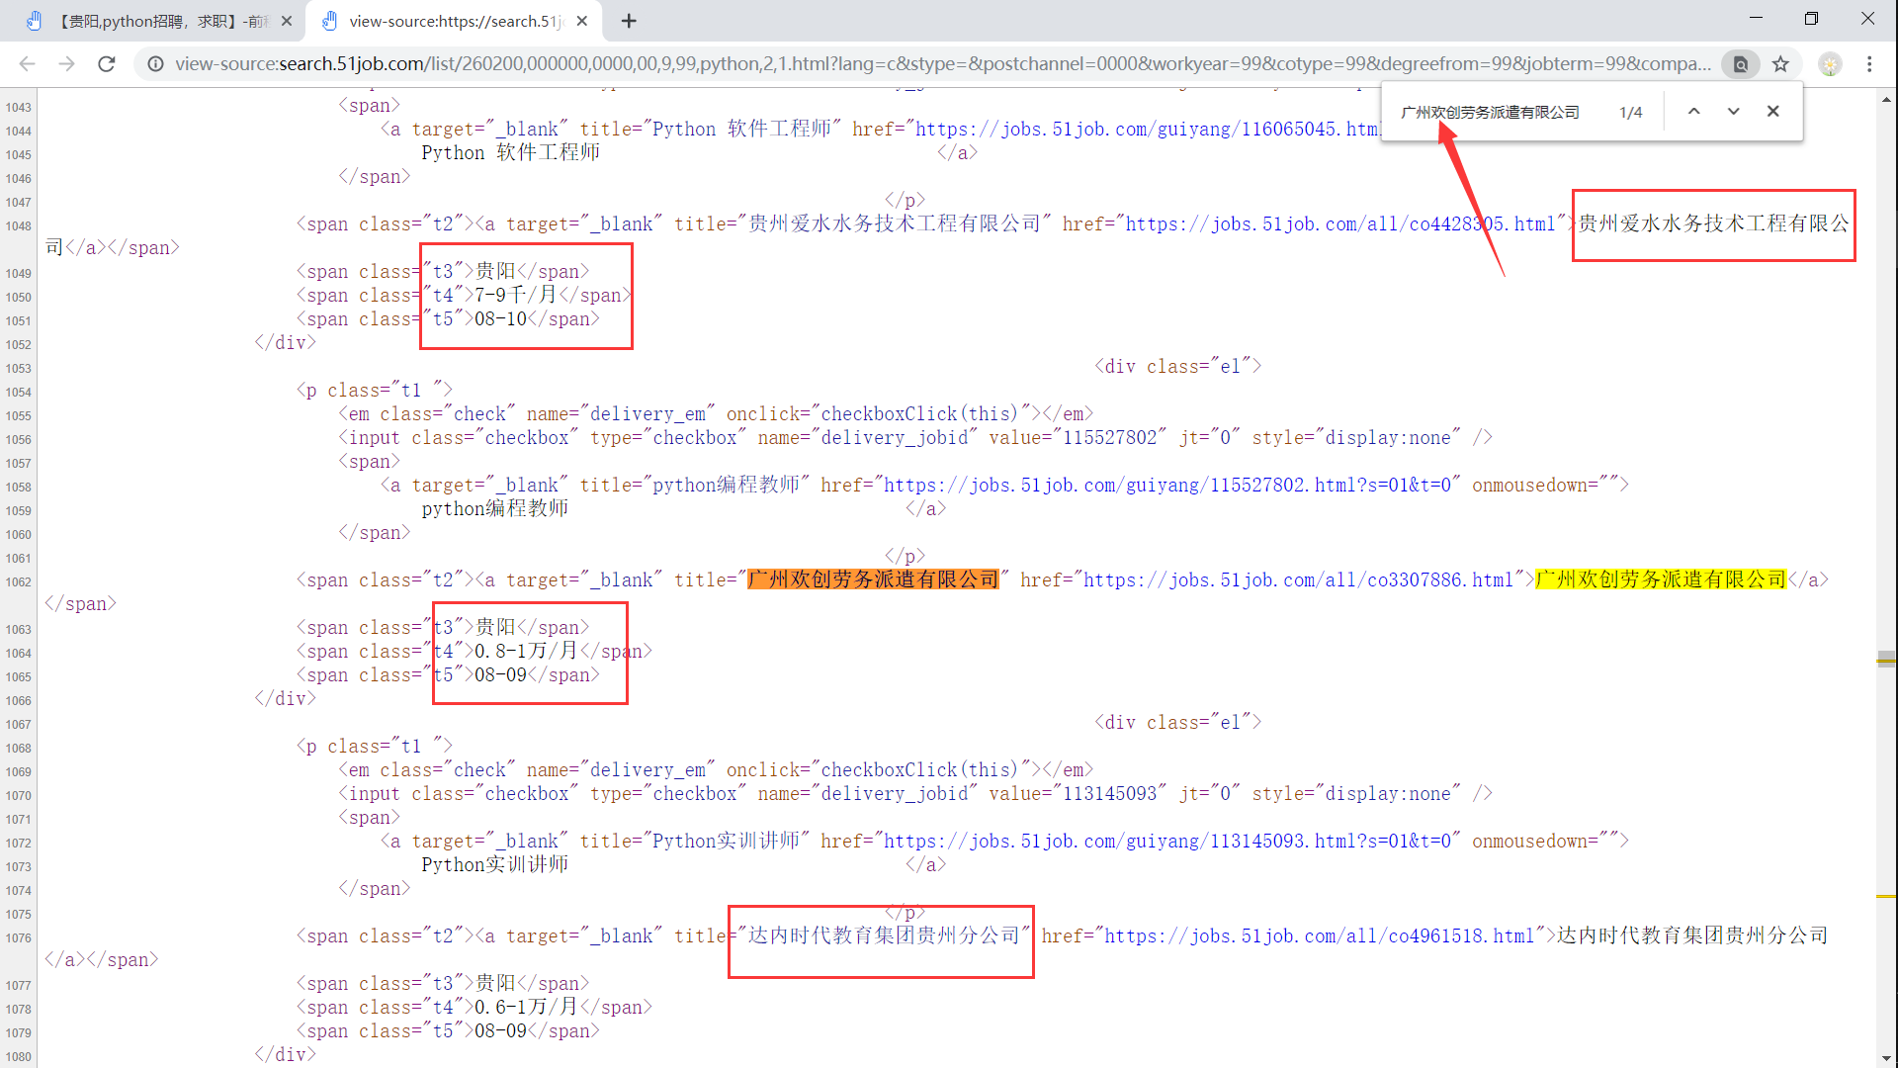The width and height of the screenshot is (1898, 1068).
Task: Open browser options via the kebab dropdown
Action: 1869,63
